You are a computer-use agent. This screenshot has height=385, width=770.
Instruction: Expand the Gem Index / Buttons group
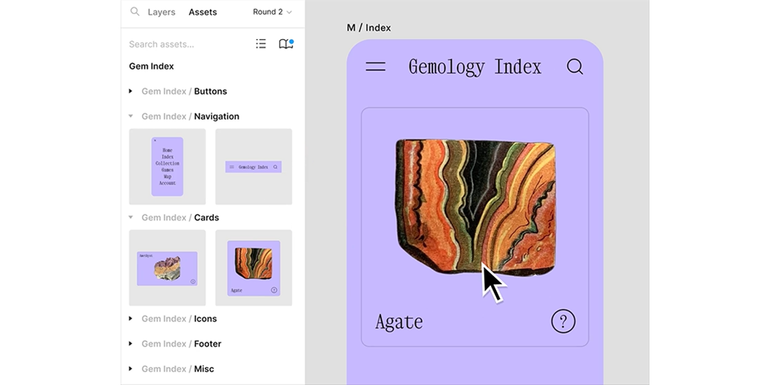[x=131, y=91]
